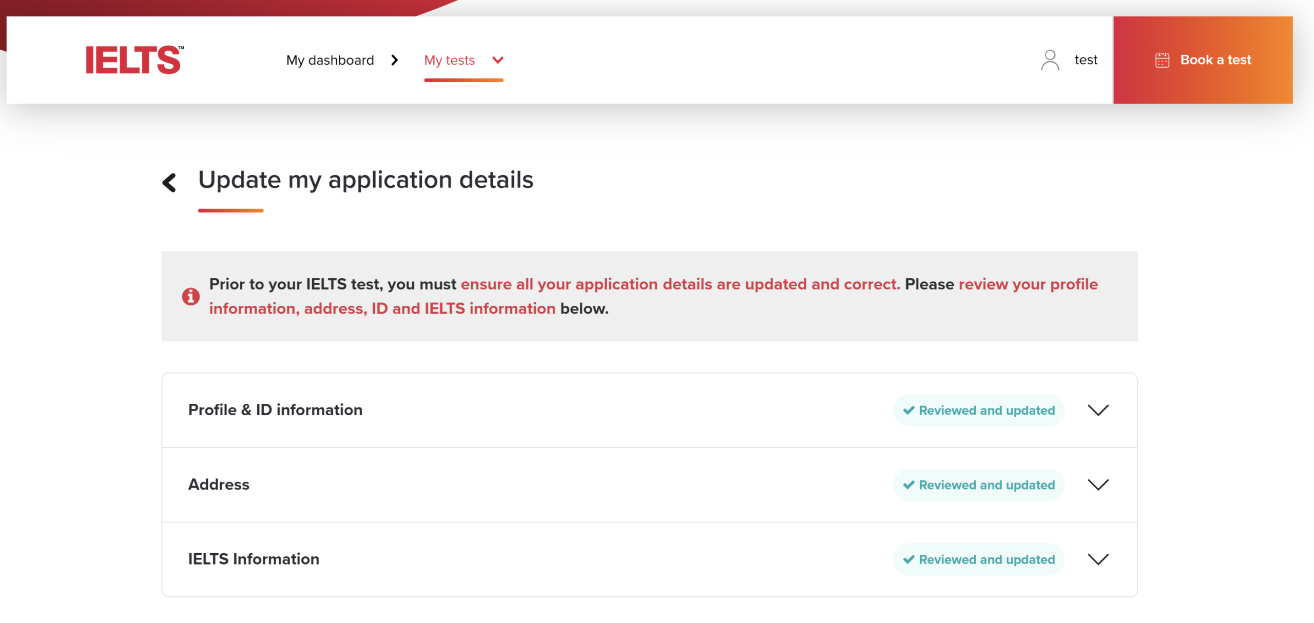Open the user profile icon
The image size is (1314, 623).
tap(1050, 60)
